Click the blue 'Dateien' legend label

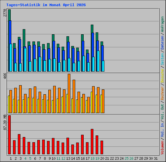[162, 42]
